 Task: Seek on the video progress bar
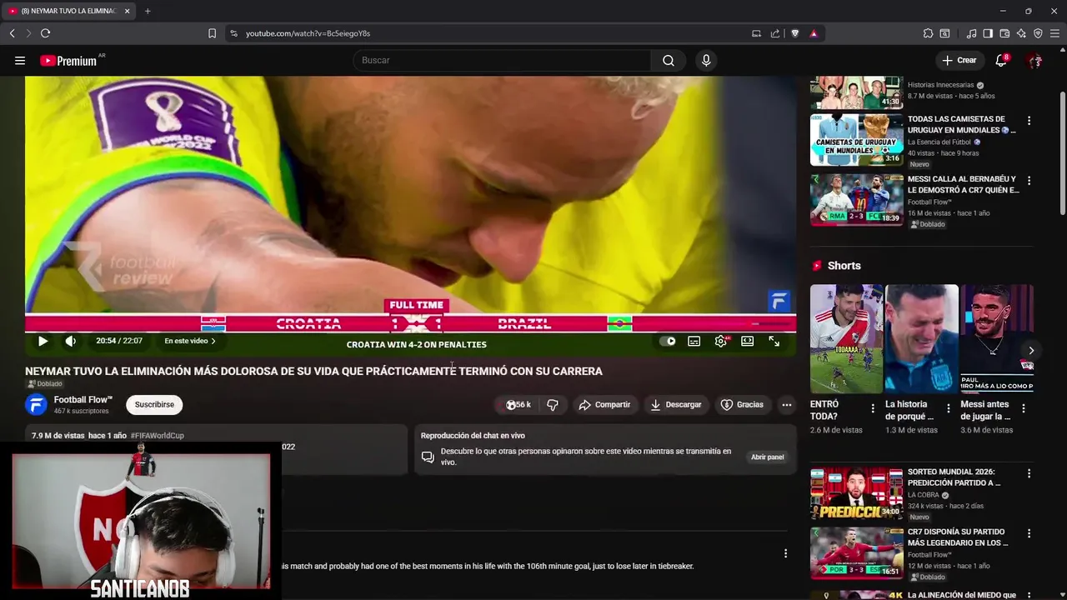click(410, 324)
